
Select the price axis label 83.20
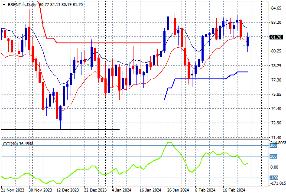click(x=276, y=23)
